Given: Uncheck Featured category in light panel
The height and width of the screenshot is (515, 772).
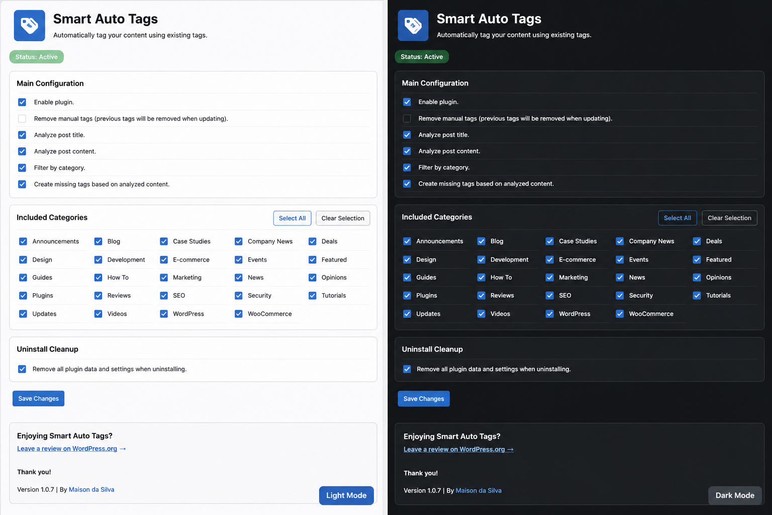Looking at the screenshot, I should pyautogui.click(x=313, y=260).
